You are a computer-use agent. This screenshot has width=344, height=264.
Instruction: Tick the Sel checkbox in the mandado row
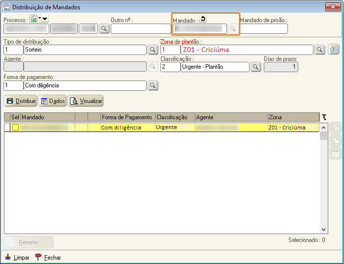pyautogui.click(x=15, y=127)
